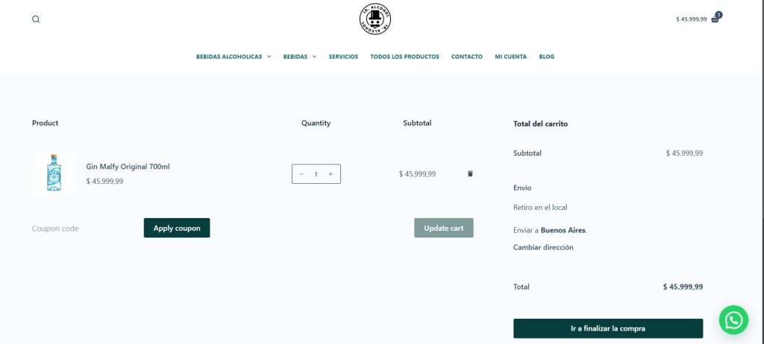Open the search magnifier icon
This screenshot has height=344, width=764.
pos(36,19)
